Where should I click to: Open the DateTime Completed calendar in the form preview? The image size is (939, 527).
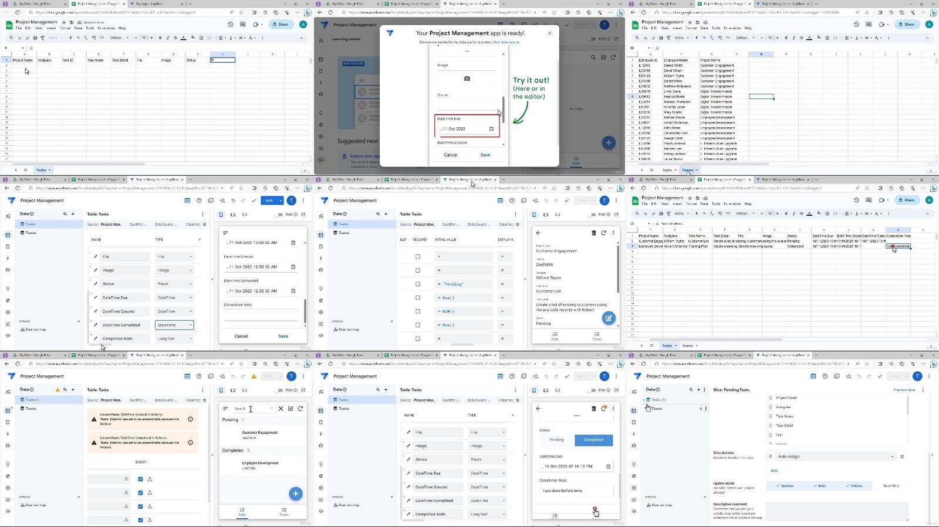[x=293, y=291]
